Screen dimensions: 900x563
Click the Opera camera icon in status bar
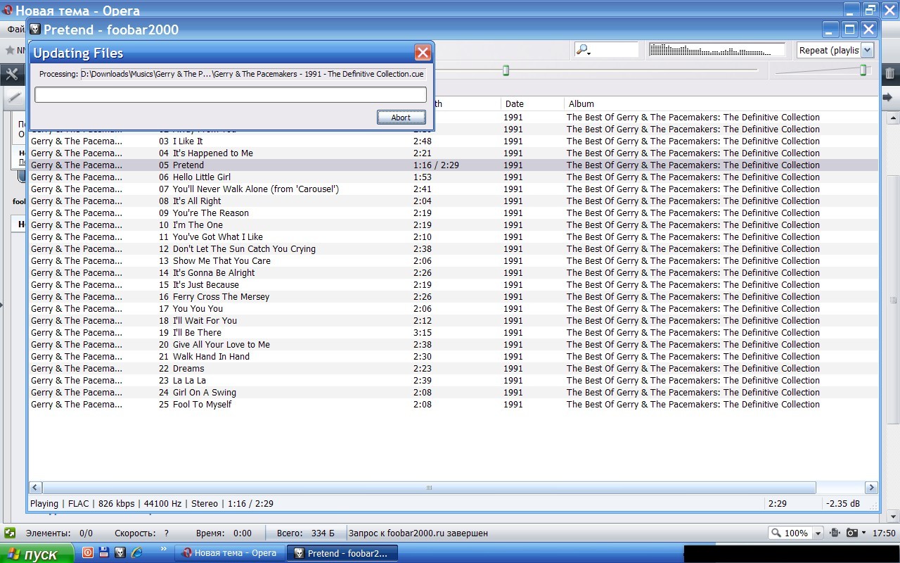(x=852, y=533)
